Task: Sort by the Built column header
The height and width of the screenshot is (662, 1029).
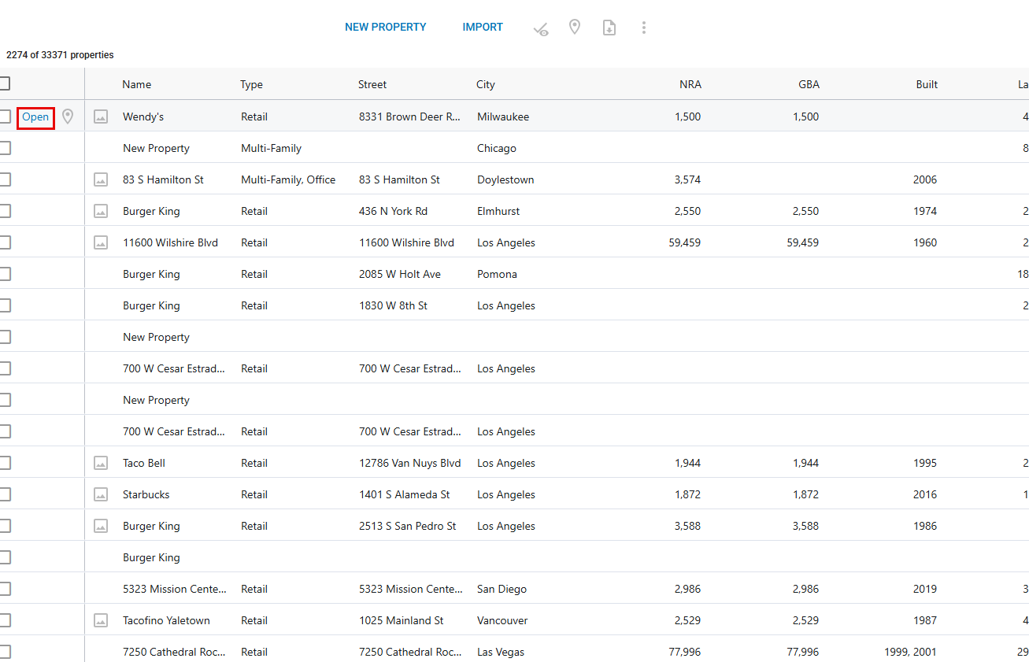Action: point(927,84)
